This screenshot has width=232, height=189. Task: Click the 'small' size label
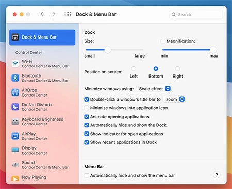(90, 56)
